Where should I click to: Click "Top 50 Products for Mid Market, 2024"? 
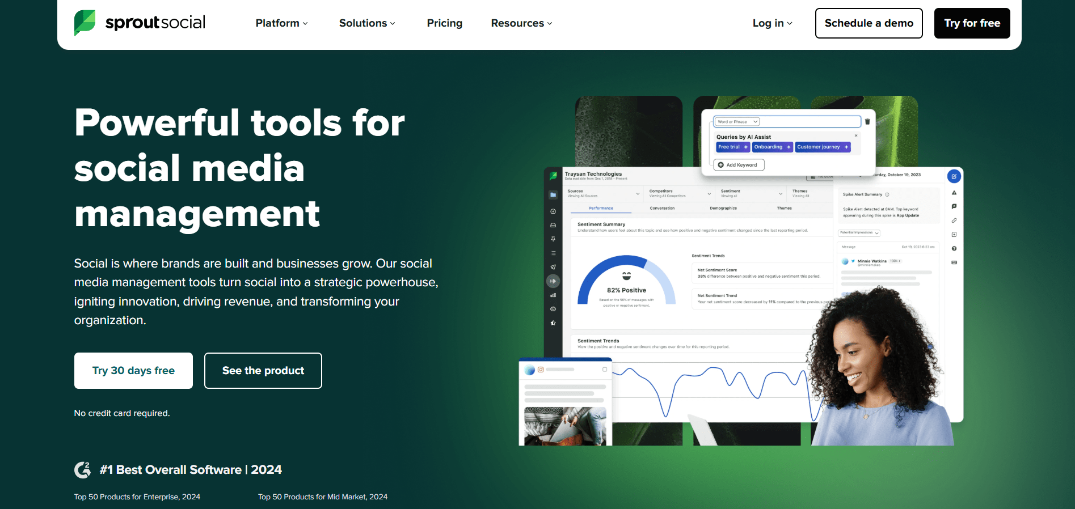[x=323, y=497]
